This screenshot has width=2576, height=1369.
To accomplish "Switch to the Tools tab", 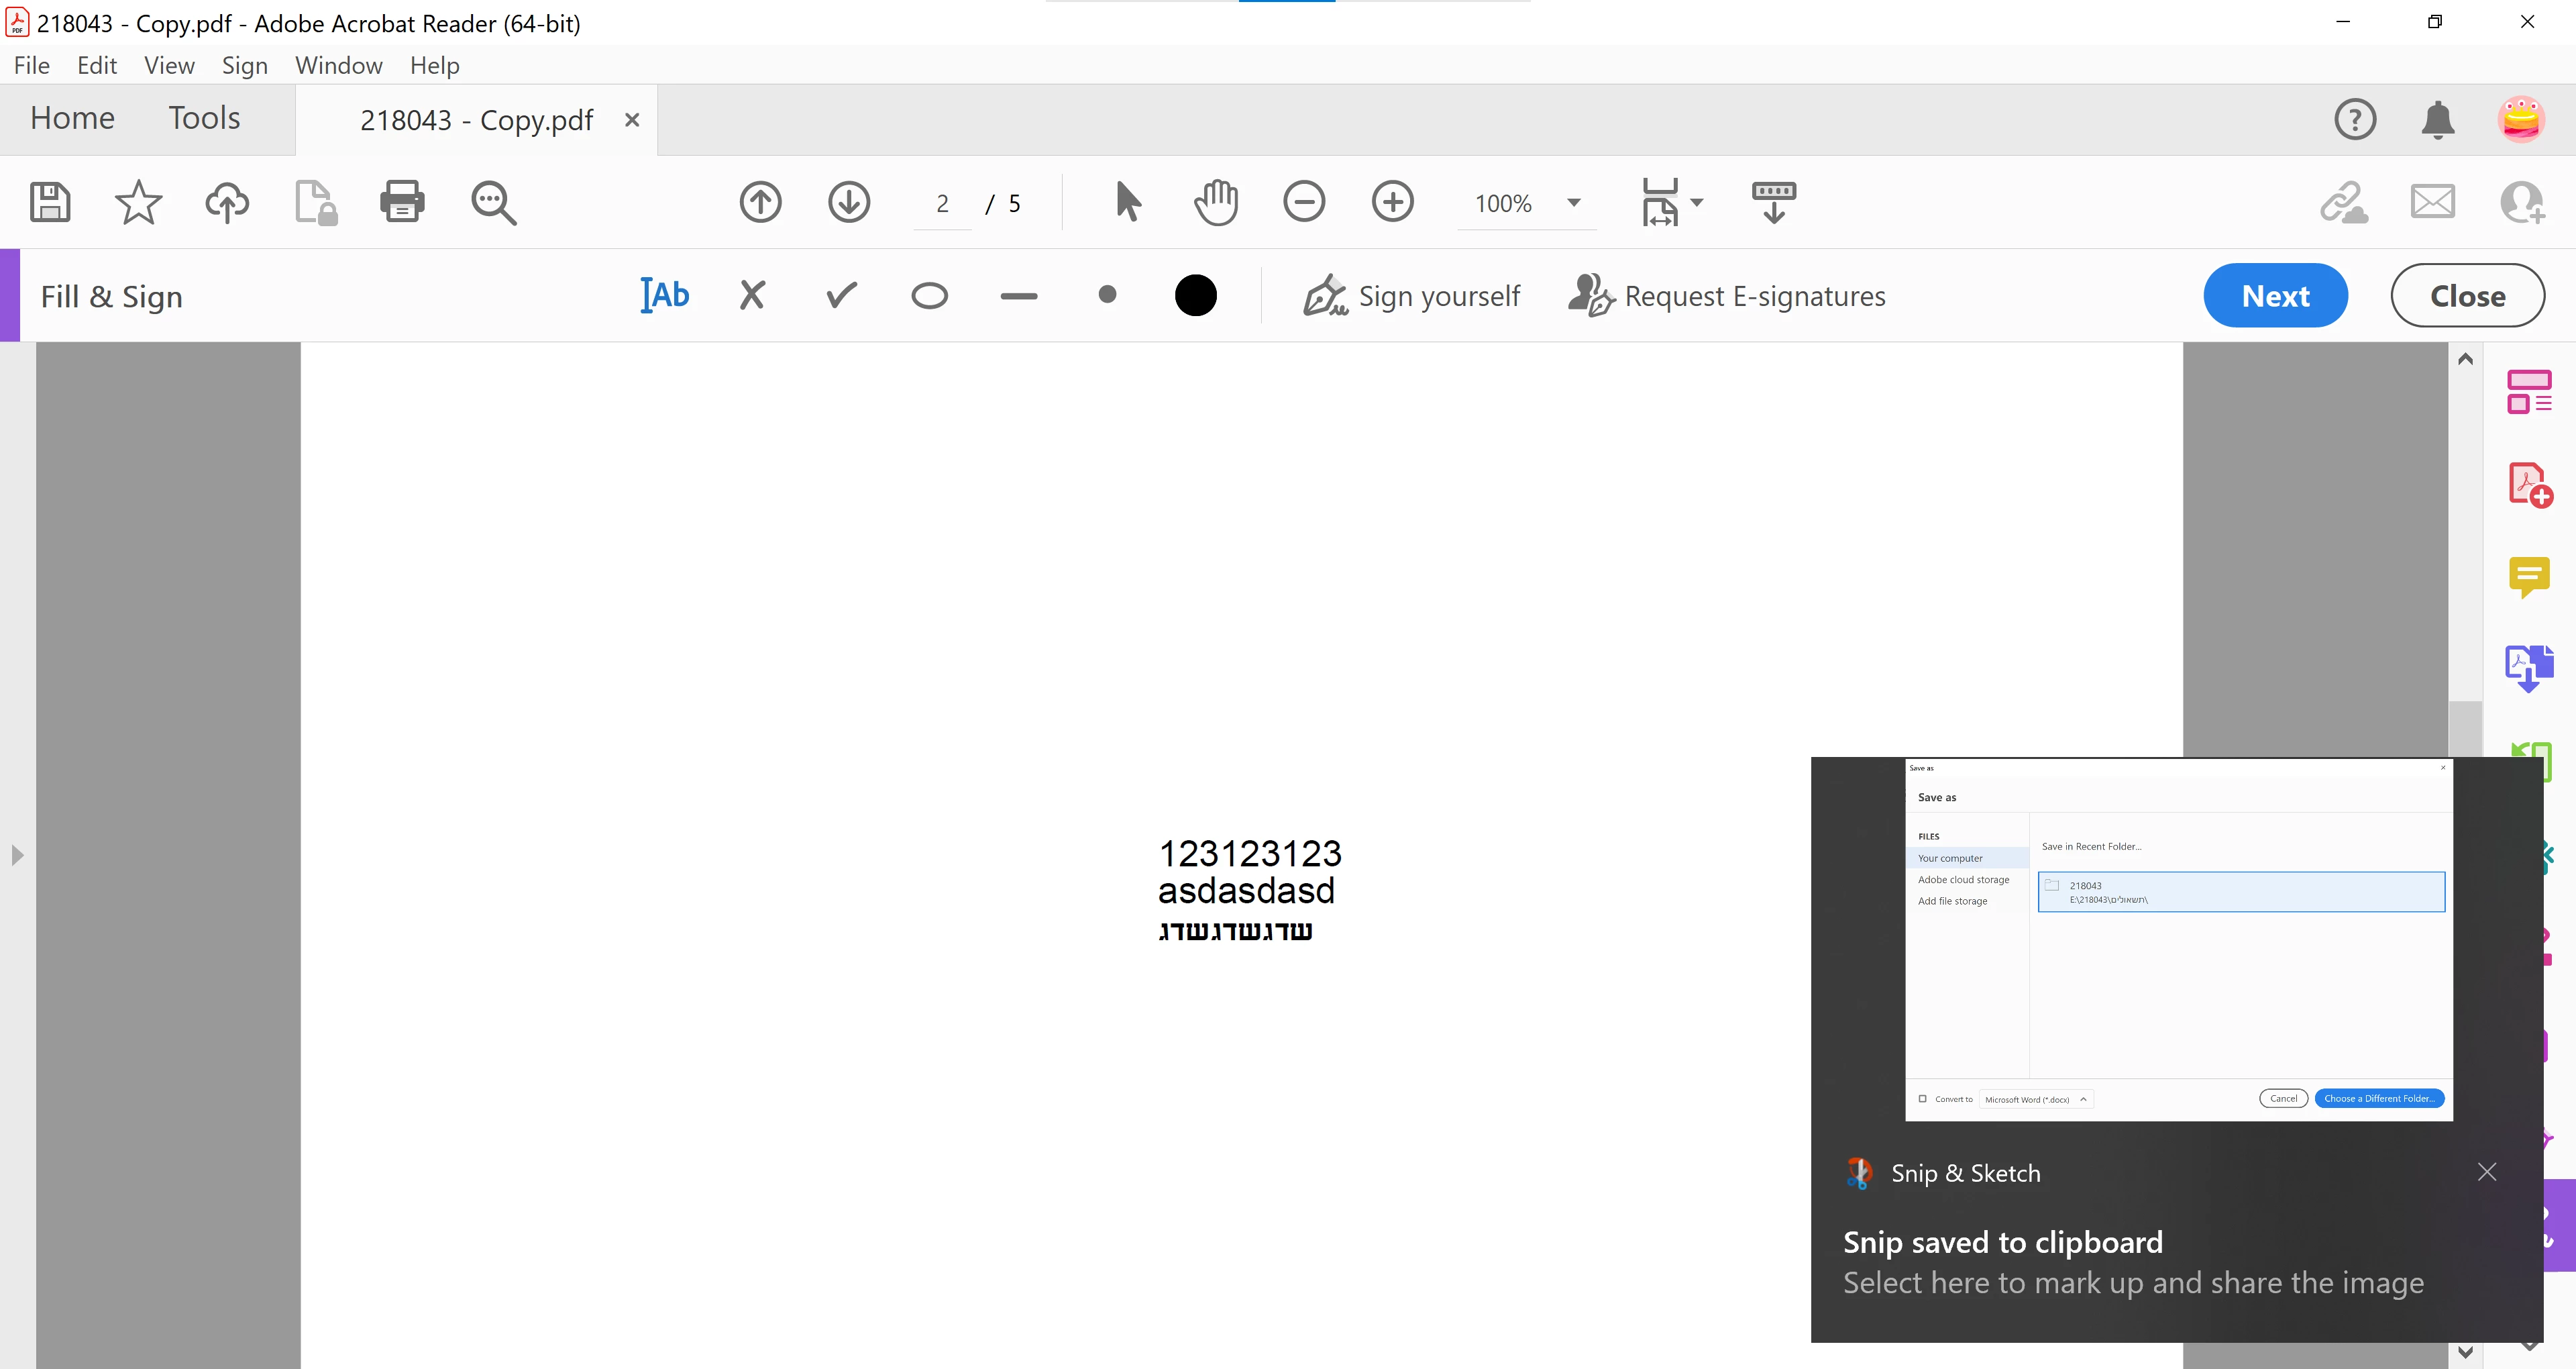I will [x=204, y=118].
